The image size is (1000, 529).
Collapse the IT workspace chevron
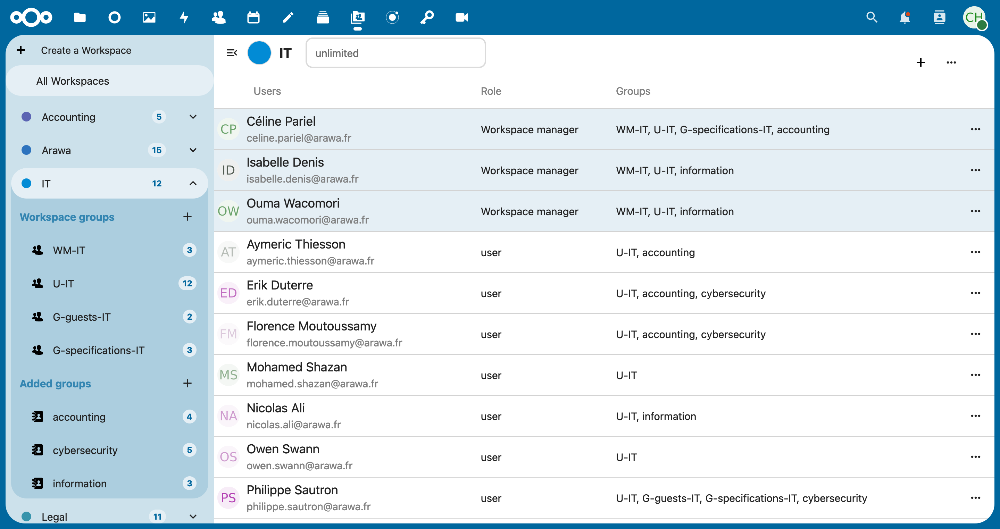click(193, 183)
